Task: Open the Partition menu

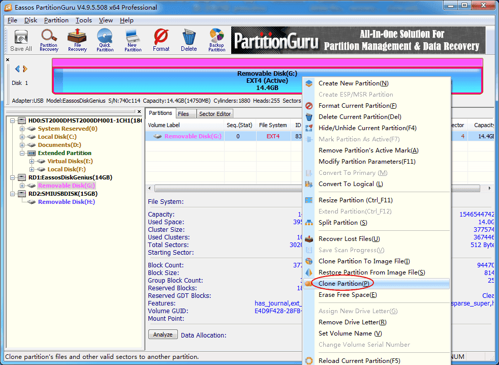Action: (x=56, y=20)
